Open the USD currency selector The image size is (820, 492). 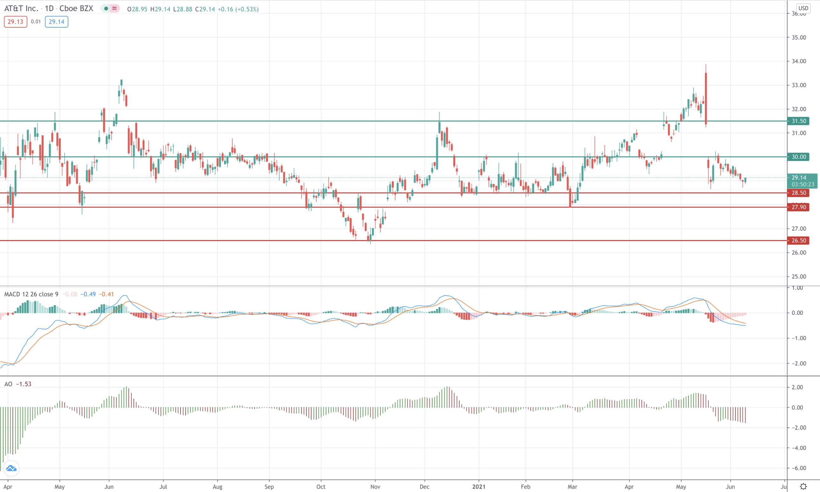coord(803,8)
